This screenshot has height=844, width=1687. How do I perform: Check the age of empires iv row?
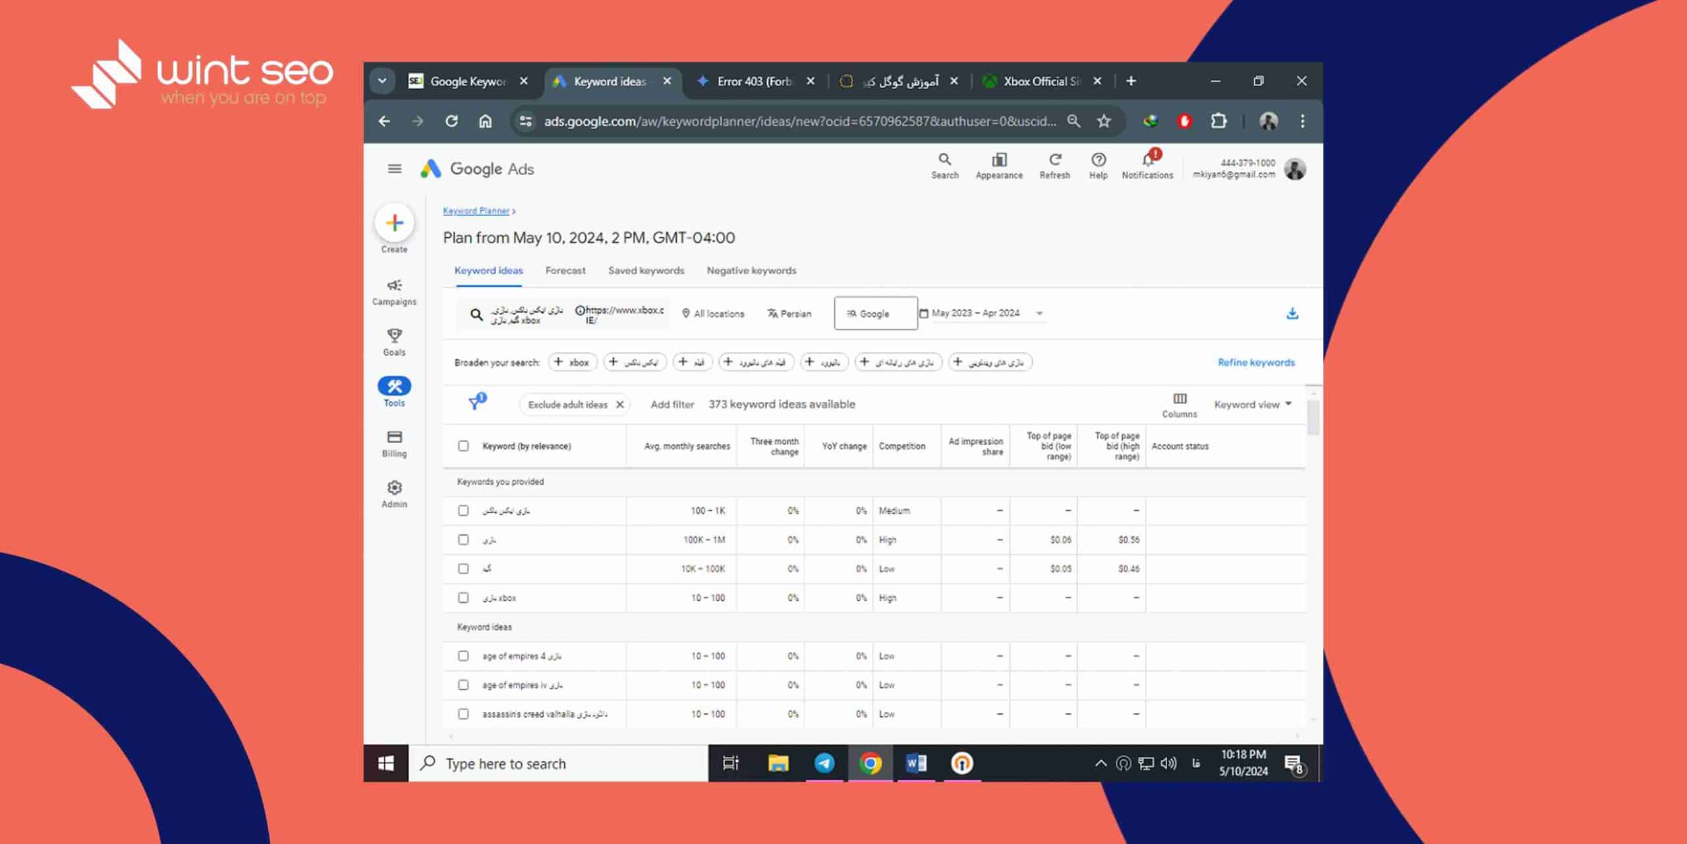[463, 685]
